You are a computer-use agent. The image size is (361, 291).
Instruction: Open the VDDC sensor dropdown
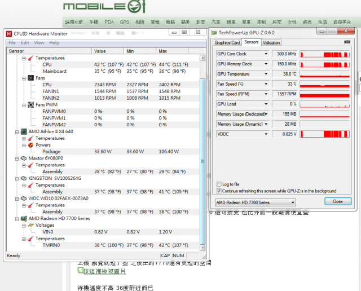click(x=266, y=134)
